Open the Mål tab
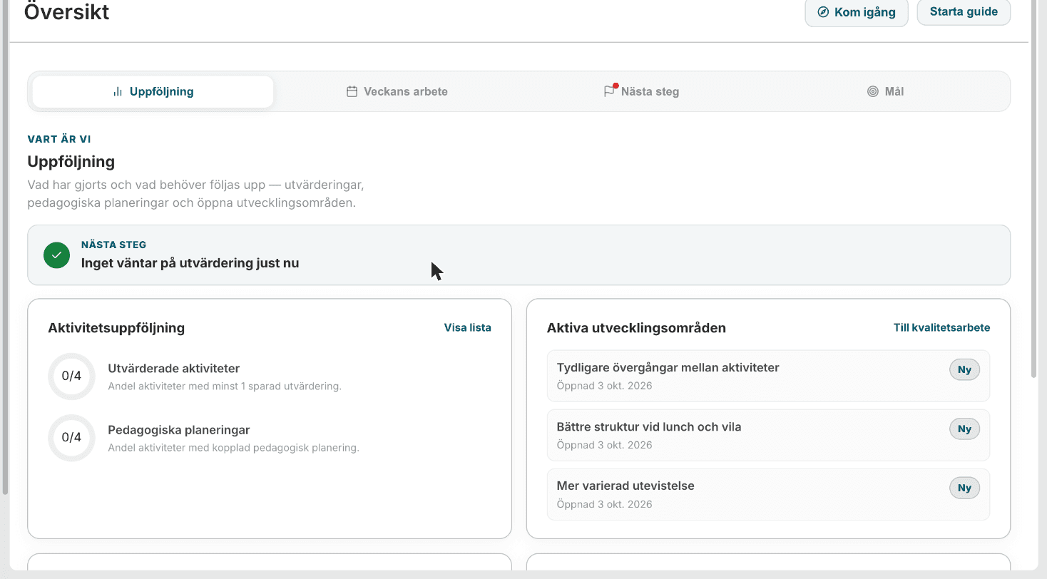The width and height of the screenshot is (1047, 579). click(885, 91)
